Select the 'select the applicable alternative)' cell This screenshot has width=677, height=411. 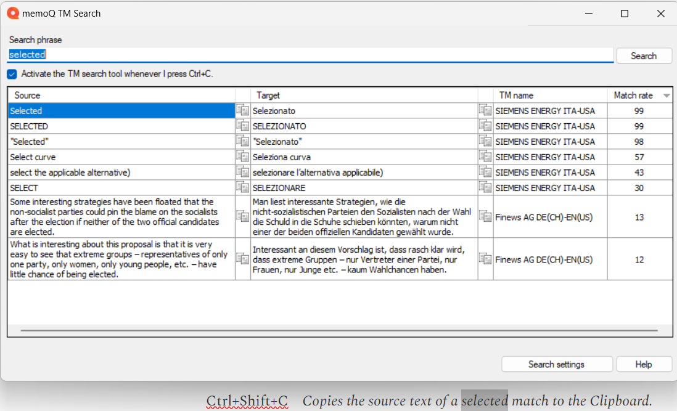pyautogui.click(x=121, y=172)
